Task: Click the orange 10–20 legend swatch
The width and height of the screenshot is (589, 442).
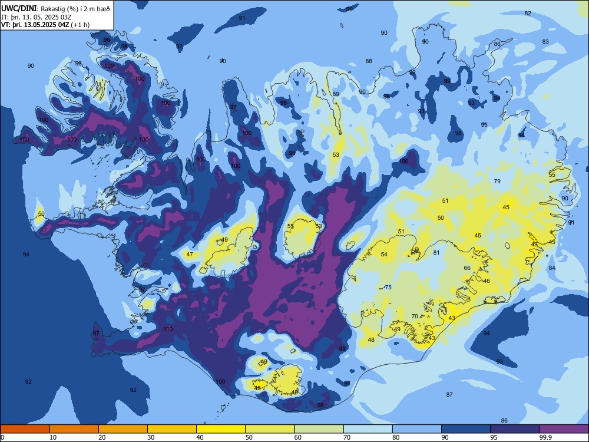Action: click(x=74, y=429)
